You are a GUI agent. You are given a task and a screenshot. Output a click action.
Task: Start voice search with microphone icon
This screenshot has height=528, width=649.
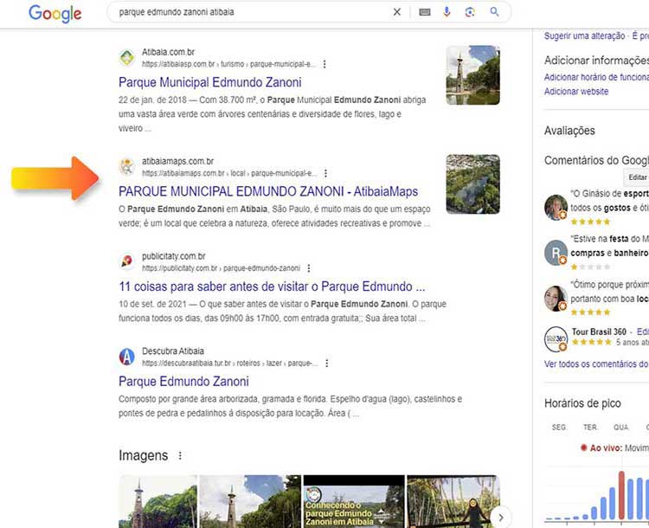(447, 12)
